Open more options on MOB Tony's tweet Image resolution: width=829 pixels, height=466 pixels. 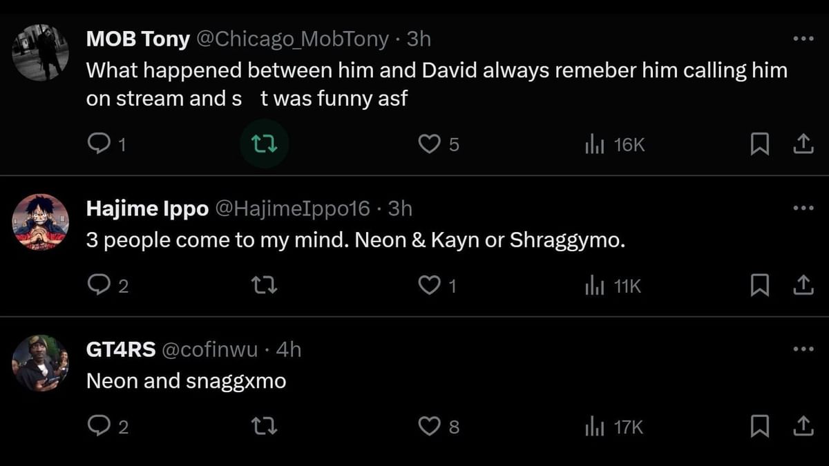(803, 39)
